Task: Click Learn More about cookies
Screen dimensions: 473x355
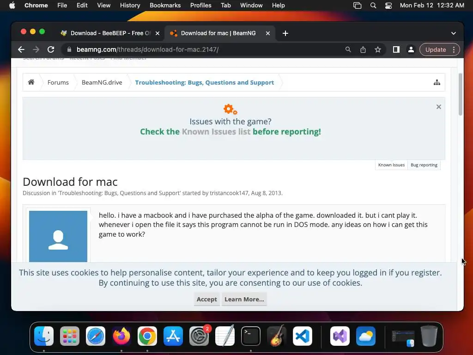Action: pos(244,299)
